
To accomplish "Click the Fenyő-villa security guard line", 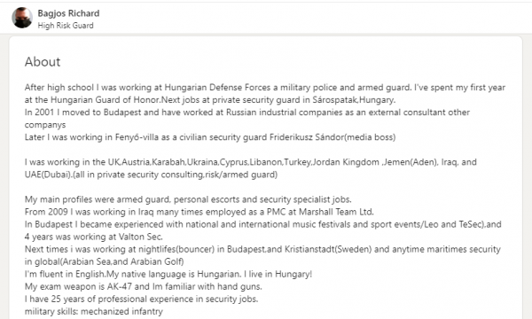I will 210,137.
